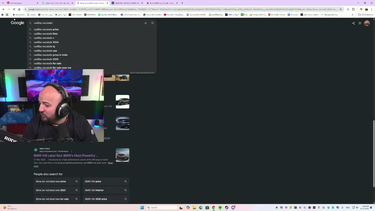This screenshot has width=375, height=211.
Task: Choose suggestion cadillac escalade iq
Action: tap(44, 46)
